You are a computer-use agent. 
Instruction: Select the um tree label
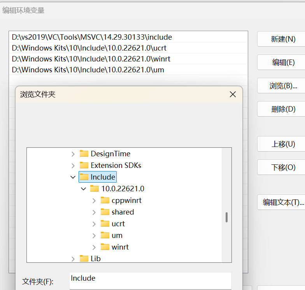click(x=117, y=236)
